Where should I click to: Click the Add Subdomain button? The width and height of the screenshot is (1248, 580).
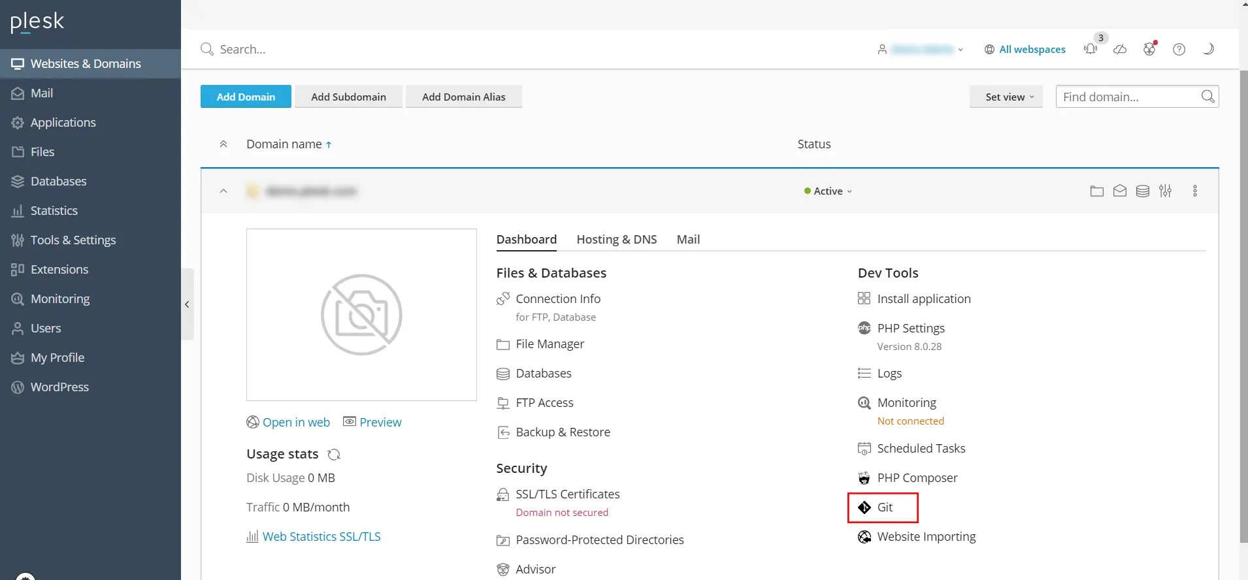348,97
